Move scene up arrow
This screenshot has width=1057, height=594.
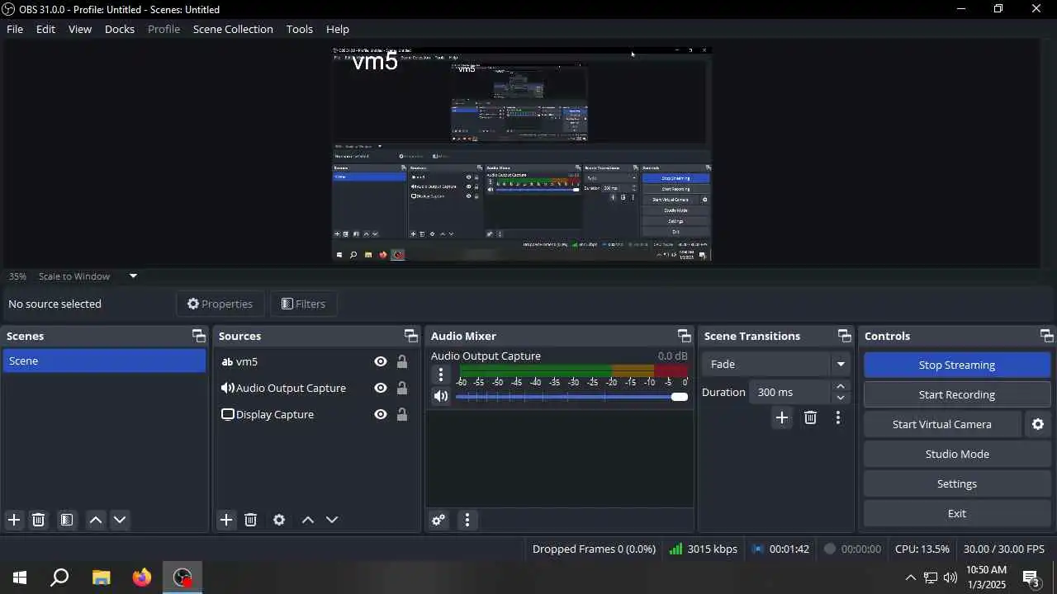[96, 520]
